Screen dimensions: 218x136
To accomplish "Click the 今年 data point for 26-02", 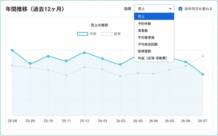I will 121,65.
